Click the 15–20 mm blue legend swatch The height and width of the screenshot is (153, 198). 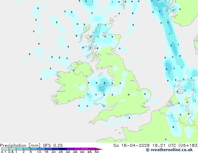click(x=49, y=149)
